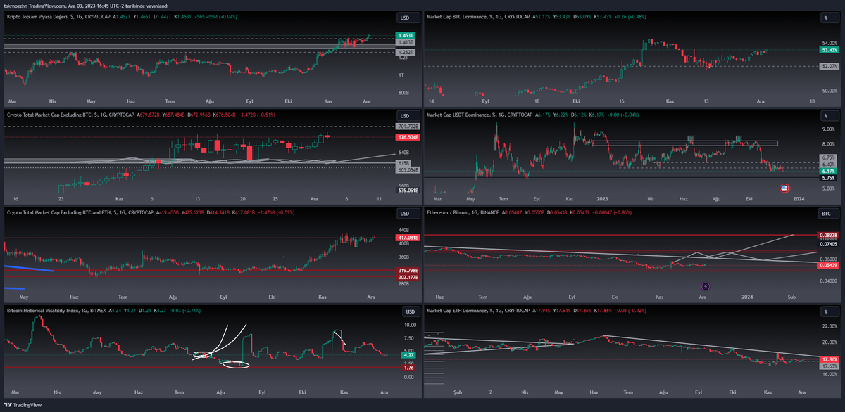The height and width of the screenshot is (412, 845).
Task: Click the 701.702B level label
Action: tap(409, 126)
